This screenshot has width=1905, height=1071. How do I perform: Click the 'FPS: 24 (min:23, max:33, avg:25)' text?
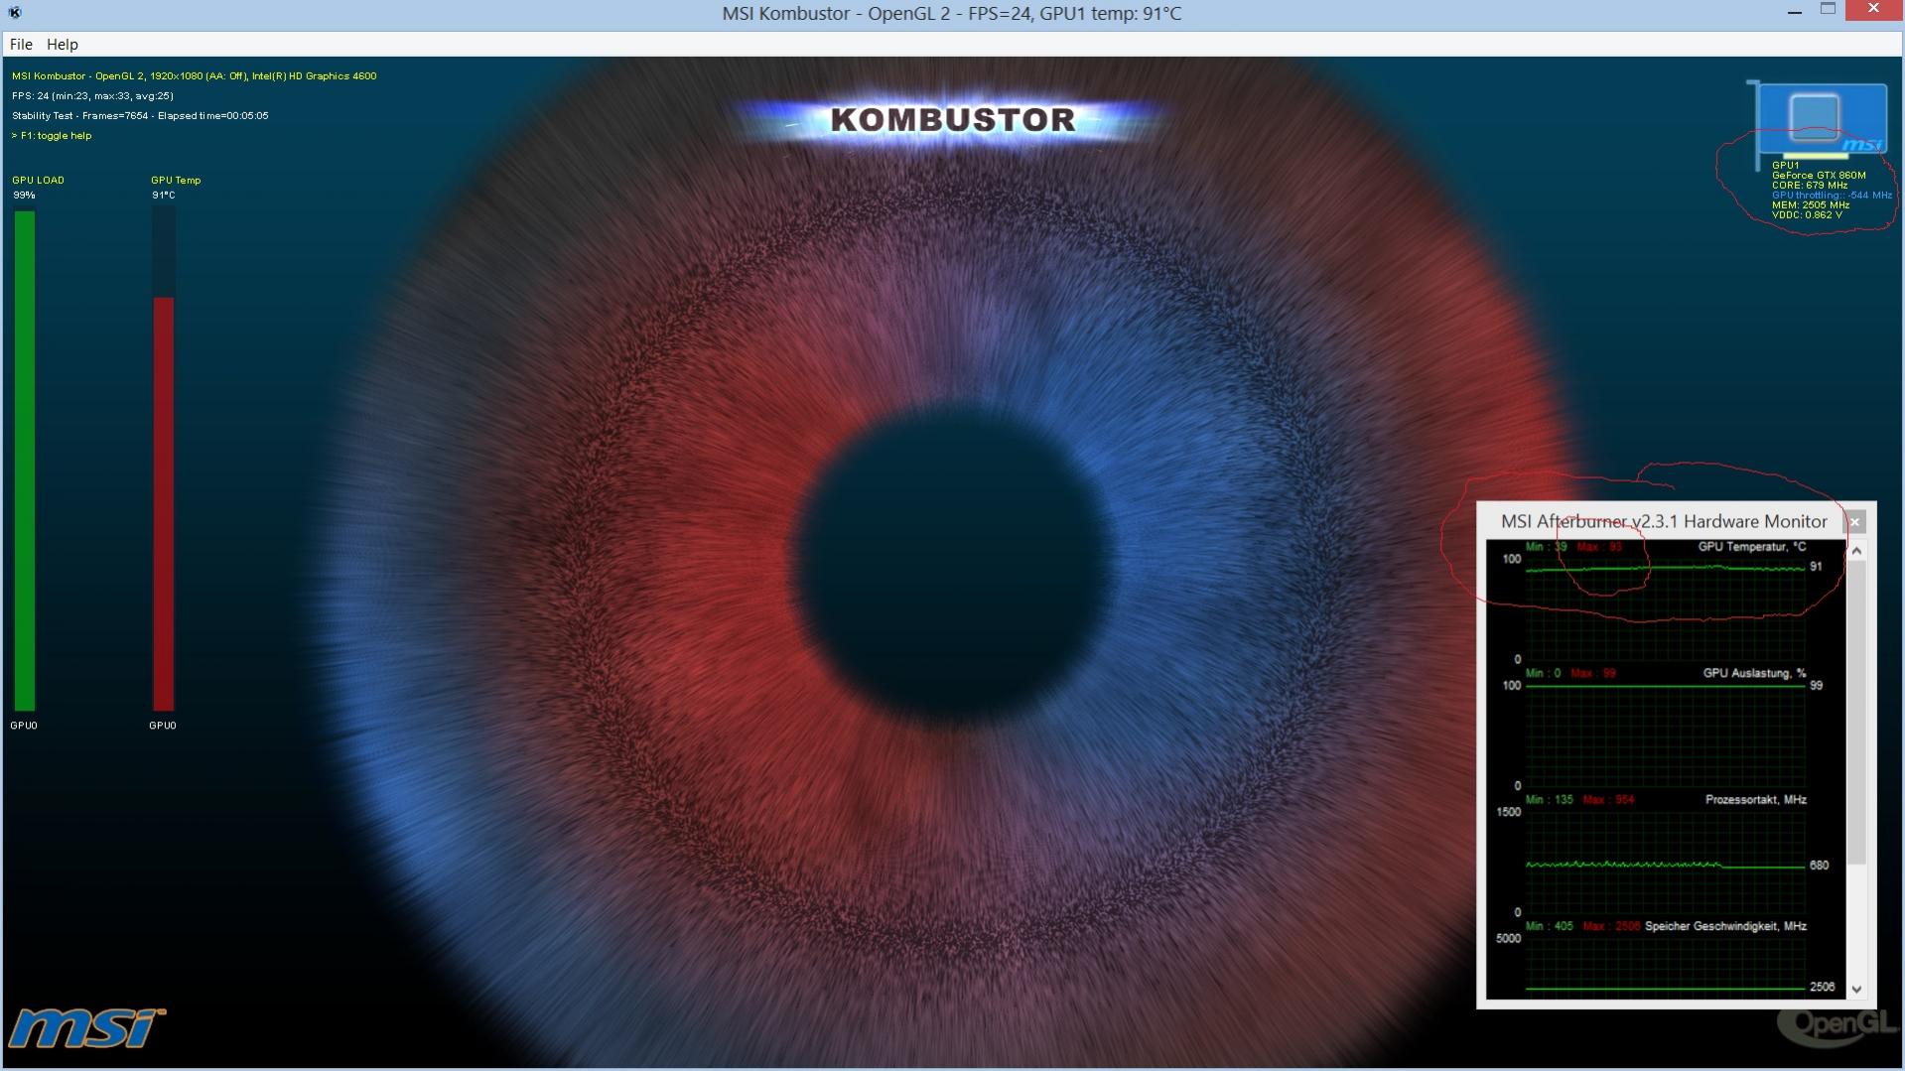pyautogui.click(x=92, y=96)
